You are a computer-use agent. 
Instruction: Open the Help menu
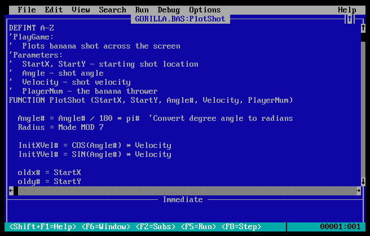tap(347, 10)
